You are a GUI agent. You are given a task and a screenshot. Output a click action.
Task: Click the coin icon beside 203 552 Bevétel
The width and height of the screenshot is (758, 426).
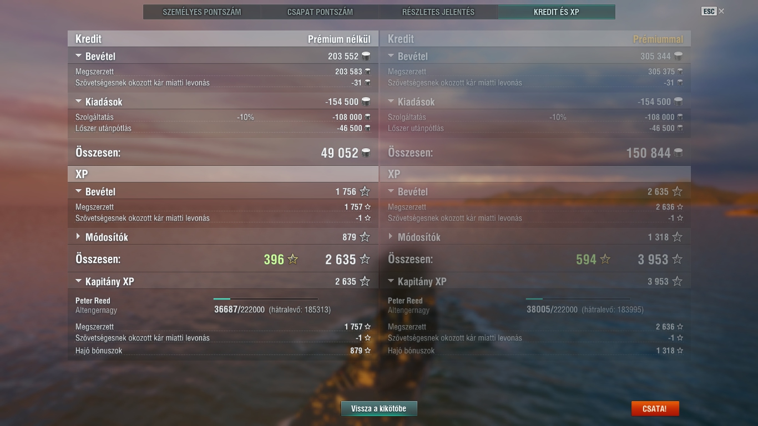pos(366,56)
